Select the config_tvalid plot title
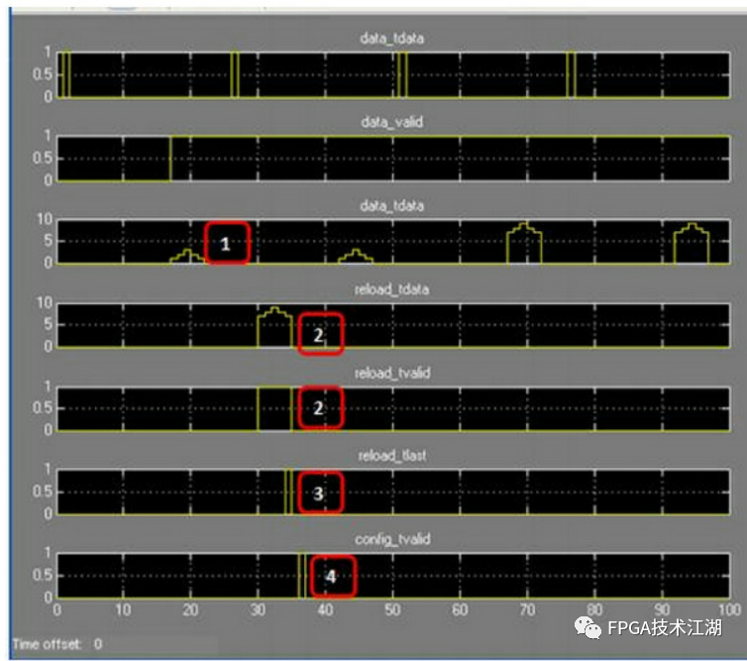This screenshot has width=747, height=661. 392,539
